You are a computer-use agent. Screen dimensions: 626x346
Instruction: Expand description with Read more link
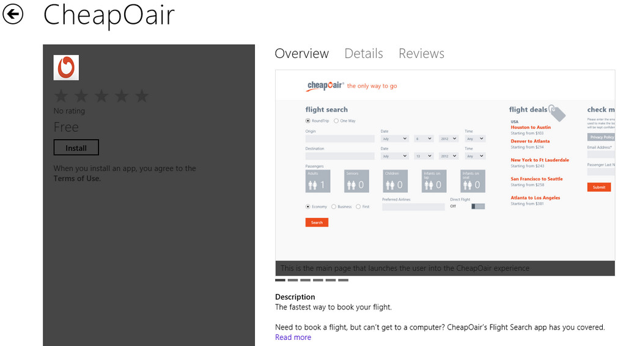293,337
